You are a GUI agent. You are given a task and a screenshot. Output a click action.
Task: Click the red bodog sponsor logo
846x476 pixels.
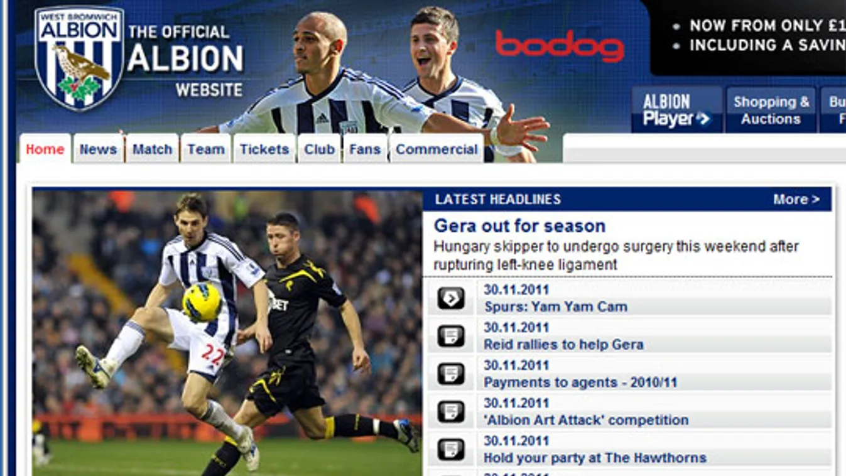pos(560,46)
